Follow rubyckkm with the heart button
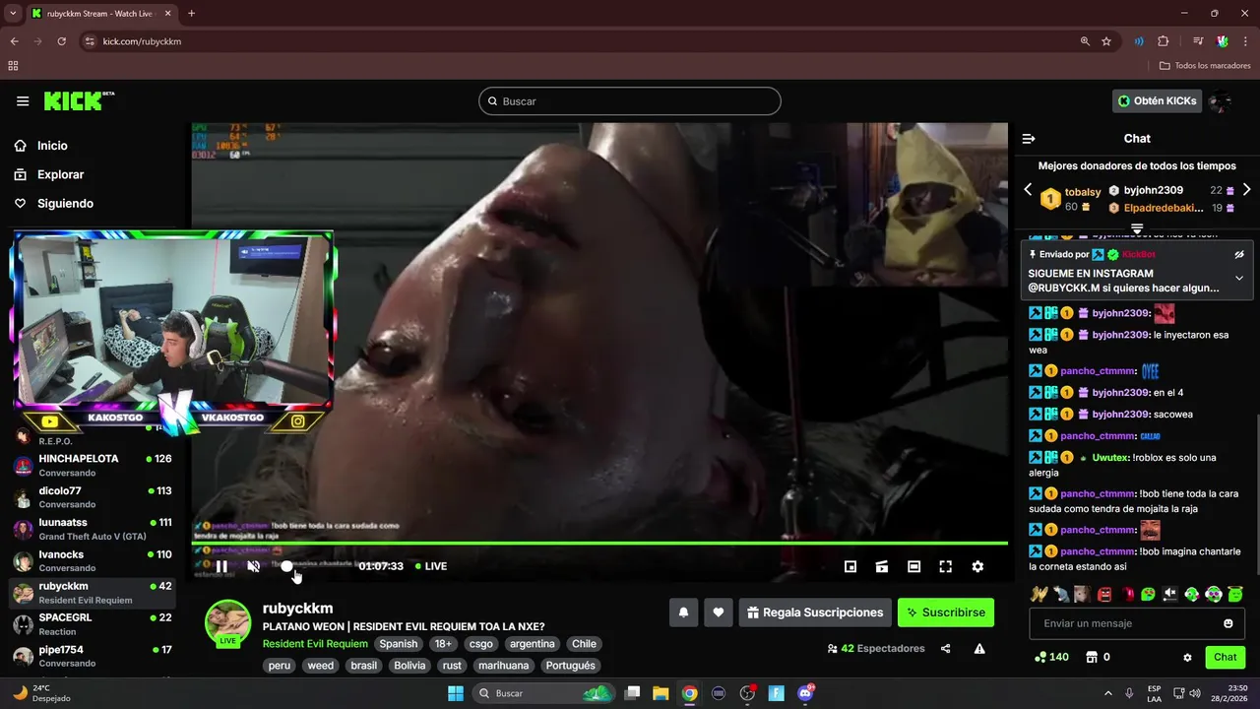The image size is (1260, 709). (x=719, y=612)
